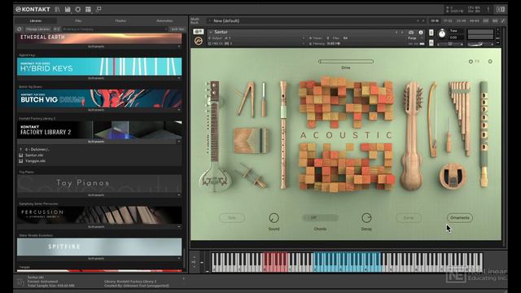The height and width of the screenshot is (293, 521).
Task: Select the sitar instrument image
Action: pyautogui.click(x=214, y=136)
